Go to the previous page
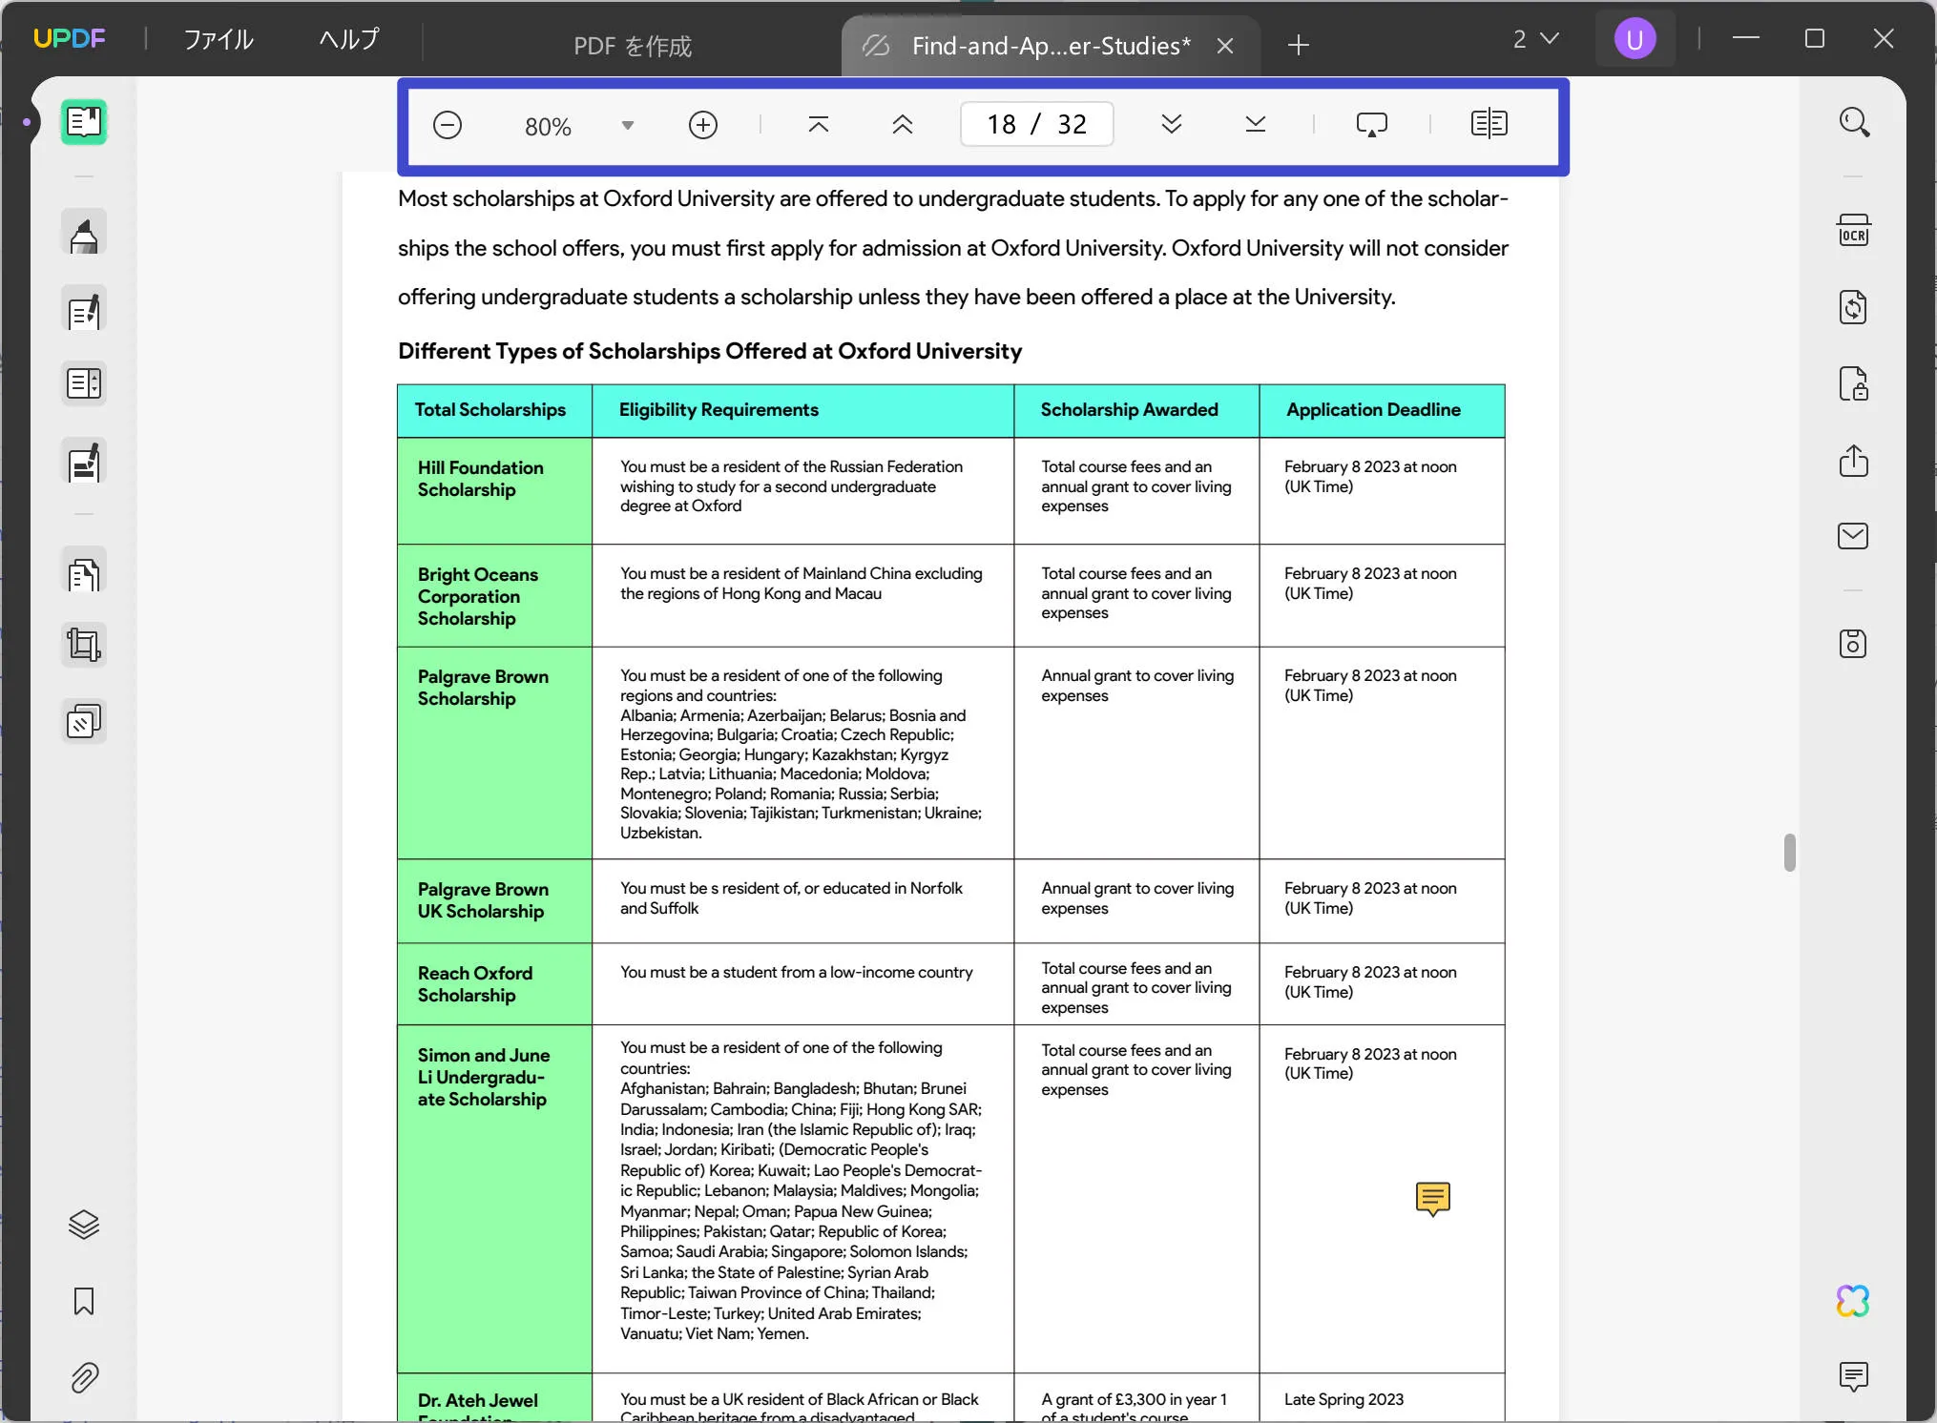Image resolution: width=1937 pixels, height=1423 pixels. click(x=903, y=125)
